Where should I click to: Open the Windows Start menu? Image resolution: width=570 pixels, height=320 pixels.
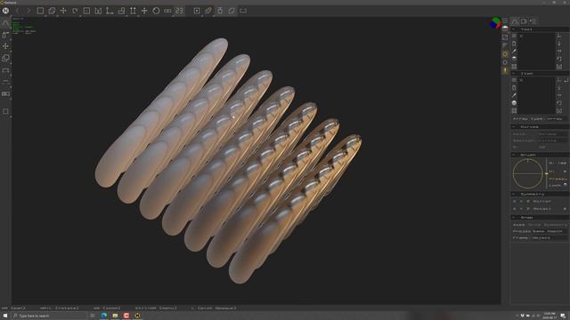(x=5, y=316)
